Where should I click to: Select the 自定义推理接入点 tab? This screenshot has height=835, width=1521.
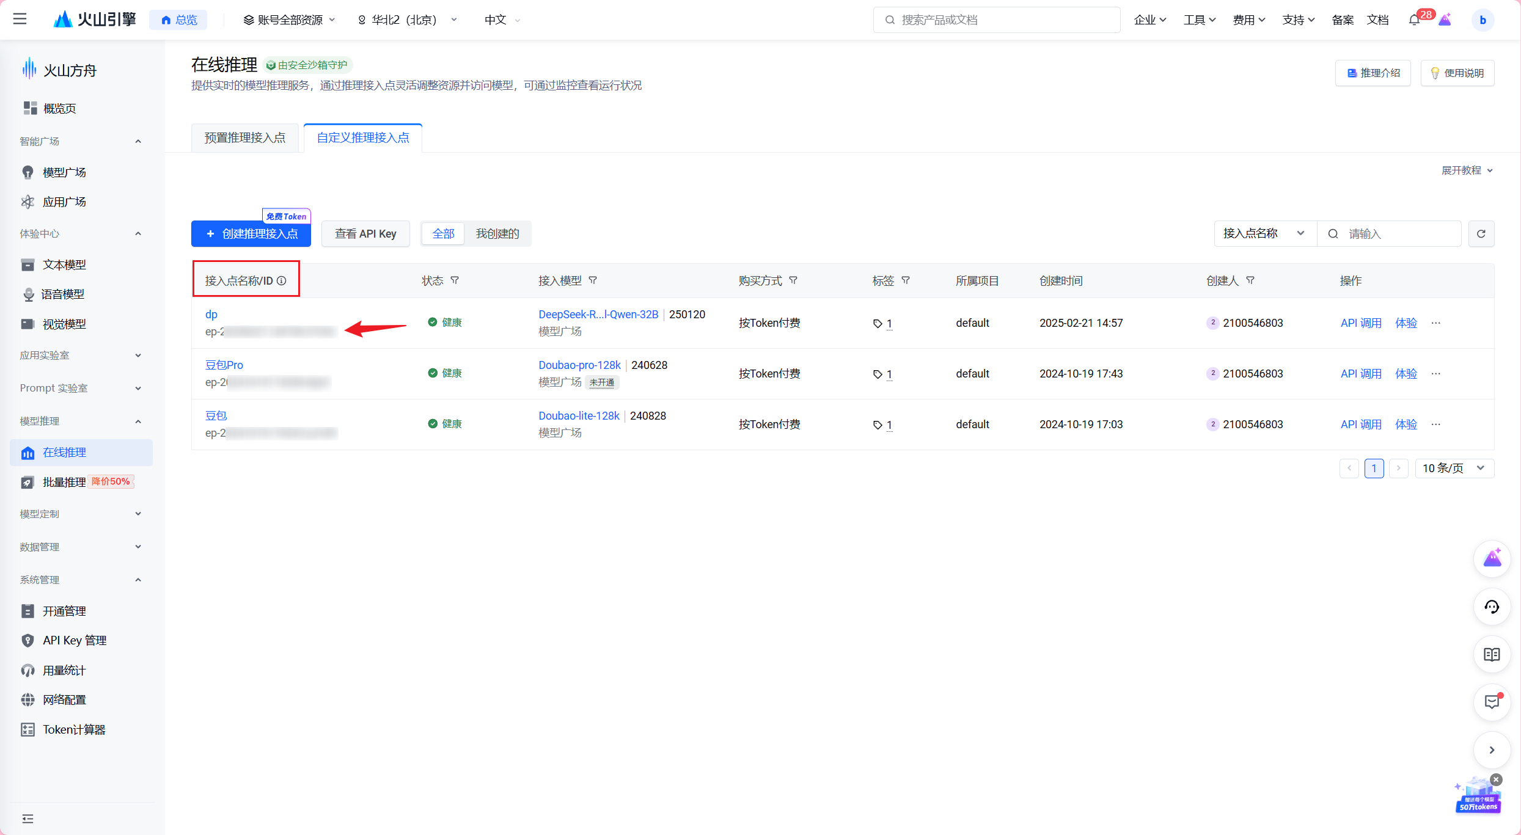click(x=363, y=138)
